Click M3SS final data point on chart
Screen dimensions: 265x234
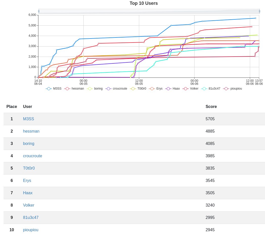tap(255, 18)
